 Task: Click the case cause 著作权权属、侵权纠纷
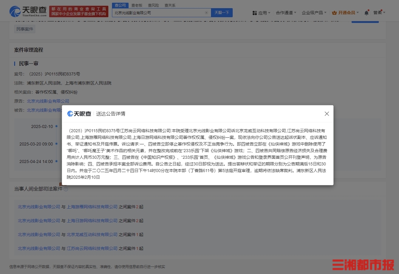(56, 92)
